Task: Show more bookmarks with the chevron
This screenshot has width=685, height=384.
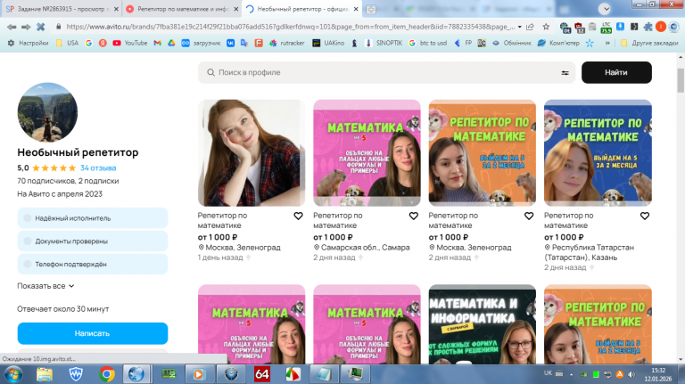Action: 607,43
